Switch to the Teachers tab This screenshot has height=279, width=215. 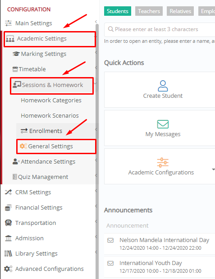click(x=149, y=11)
